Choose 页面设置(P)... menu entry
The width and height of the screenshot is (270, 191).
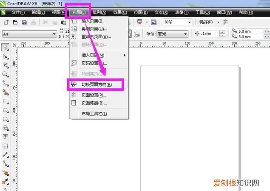(x=99, y=95)
